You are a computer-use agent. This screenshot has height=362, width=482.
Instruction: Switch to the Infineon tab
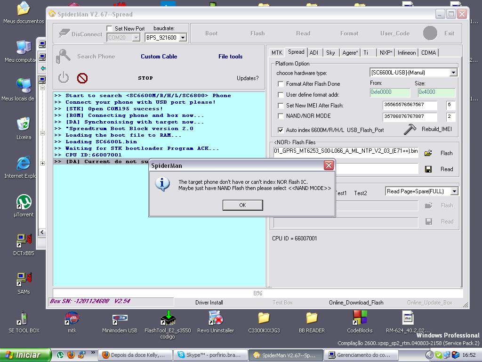pyautogui.click(x=406, y=53)
